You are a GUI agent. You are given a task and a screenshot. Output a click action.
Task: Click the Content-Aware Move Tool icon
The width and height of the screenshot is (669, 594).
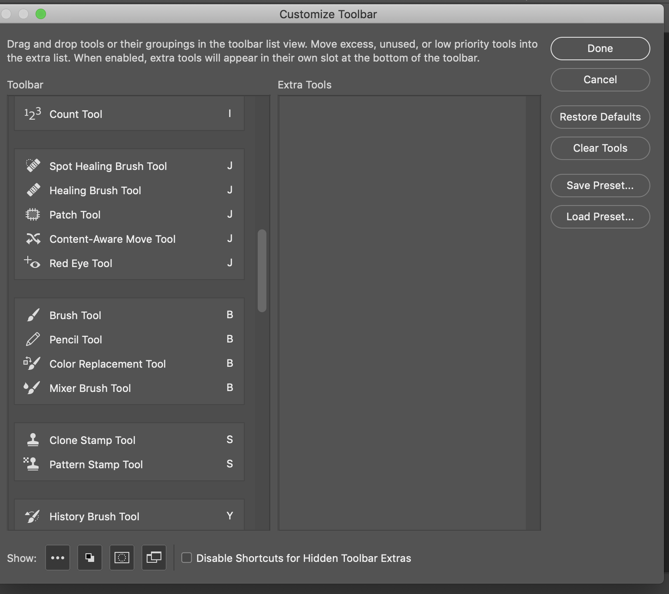[32, 238]
